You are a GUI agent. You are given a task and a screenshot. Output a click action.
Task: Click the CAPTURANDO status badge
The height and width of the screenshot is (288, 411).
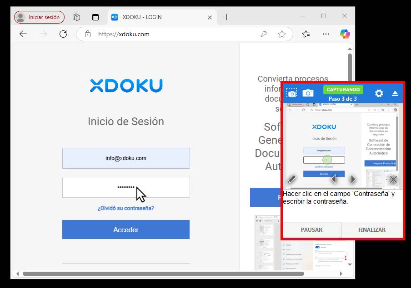point(343,89)
